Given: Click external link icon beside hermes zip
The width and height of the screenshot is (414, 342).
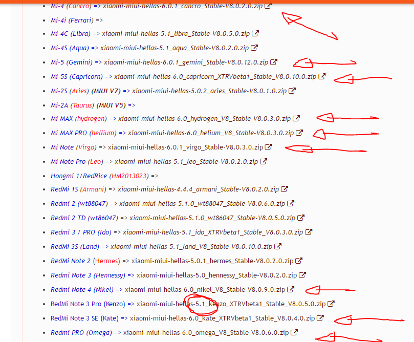Looking at the screenshot, I should coord(299,261).
